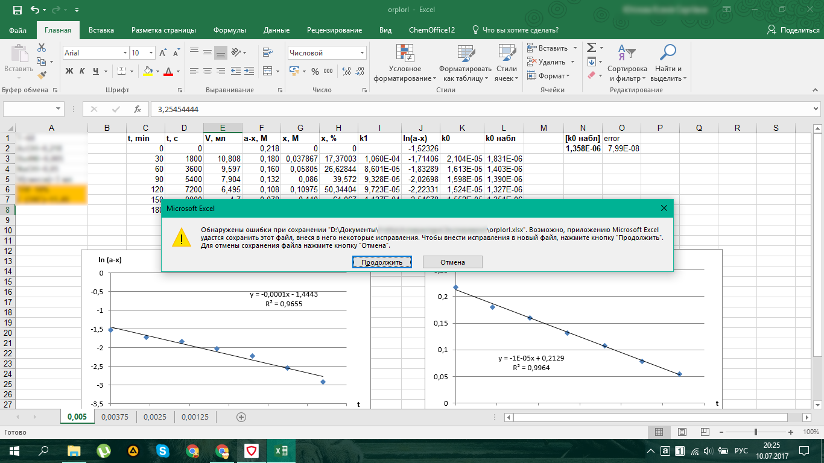Toggle Italic (К) formatting
Screen dimensions: 824x463
(83, 71)
